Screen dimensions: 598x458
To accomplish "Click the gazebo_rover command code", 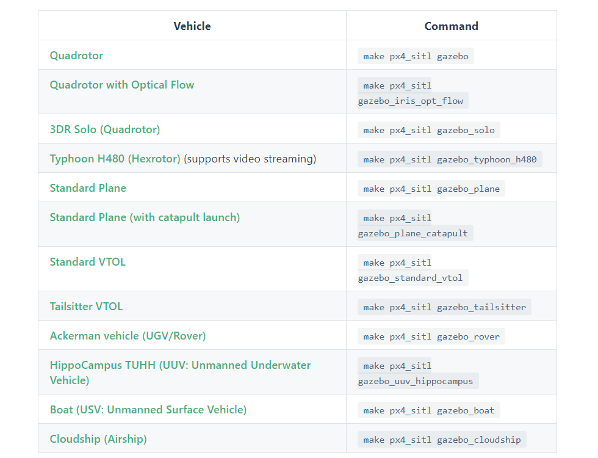I will (431, 336).
